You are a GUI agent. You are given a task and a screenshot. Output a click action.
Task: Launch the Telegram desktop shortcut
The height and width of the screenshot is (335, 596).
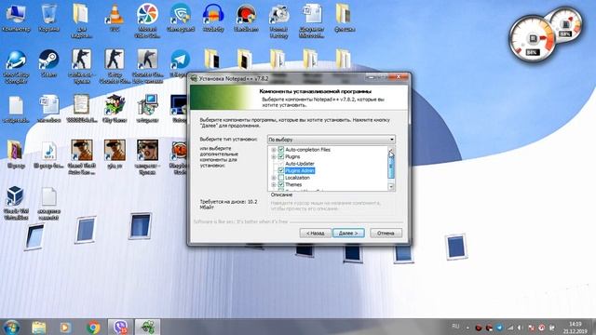point(180,64)
